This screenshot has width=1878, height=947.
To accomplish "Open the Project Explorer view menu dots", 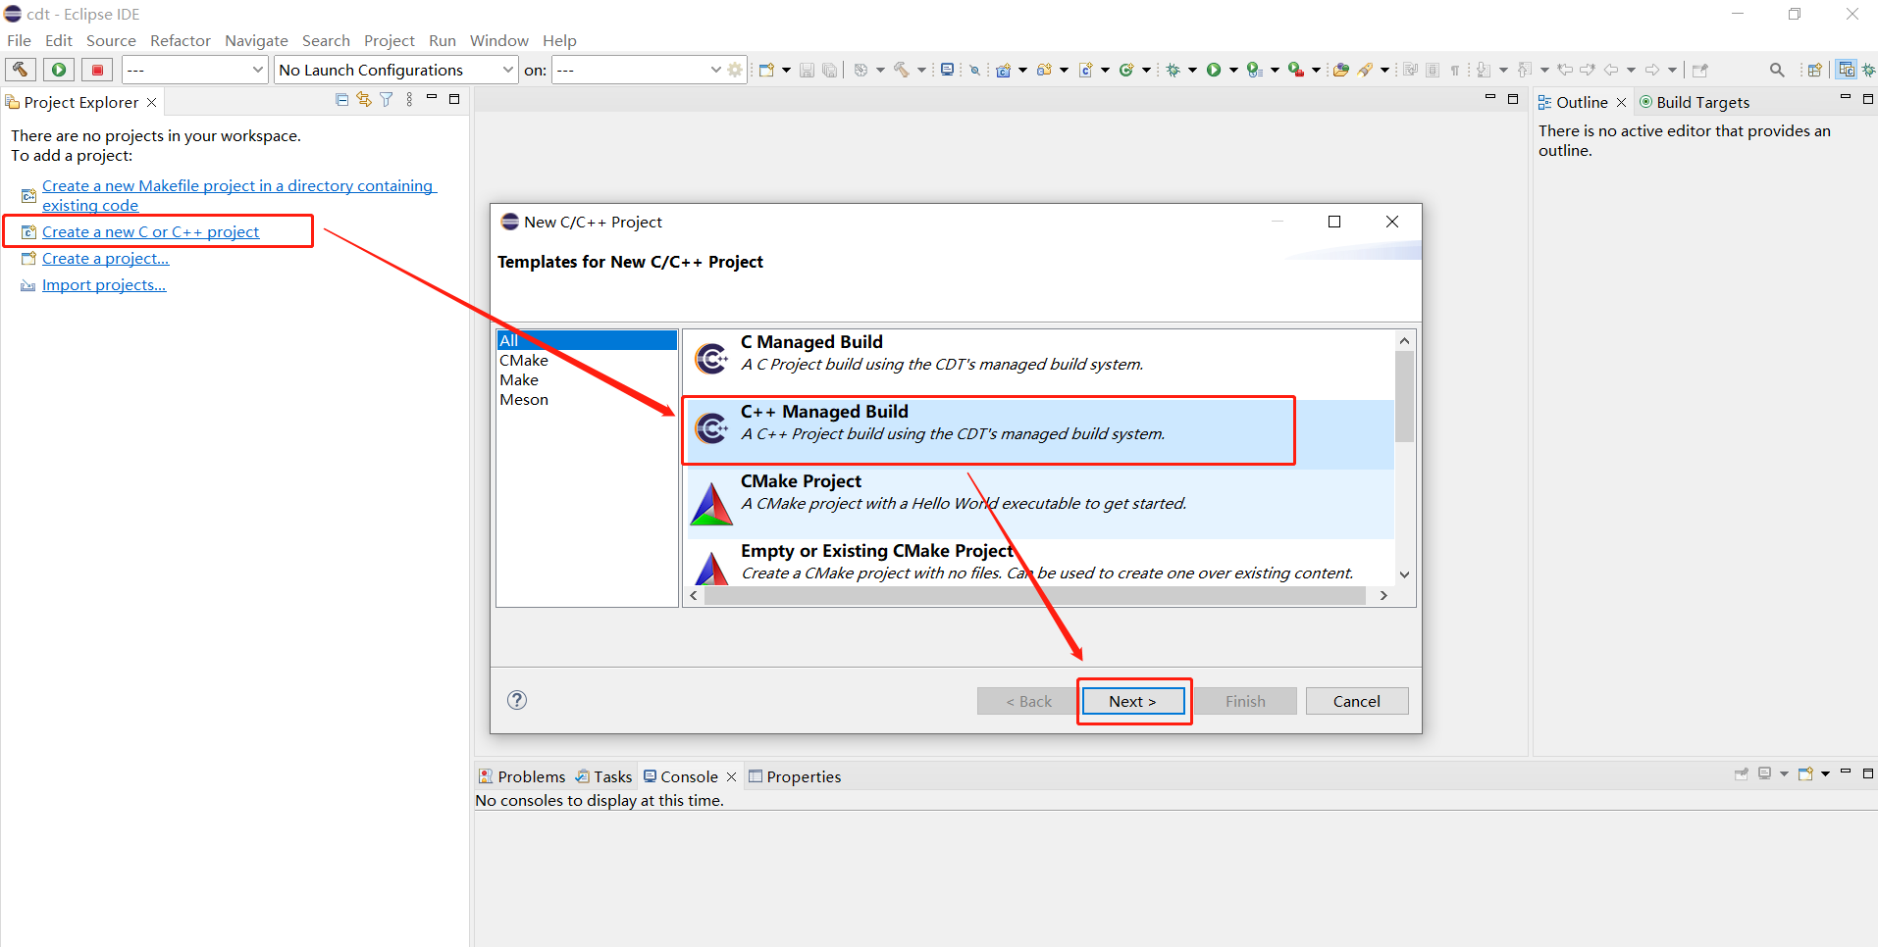I will [x=409, y=99].
